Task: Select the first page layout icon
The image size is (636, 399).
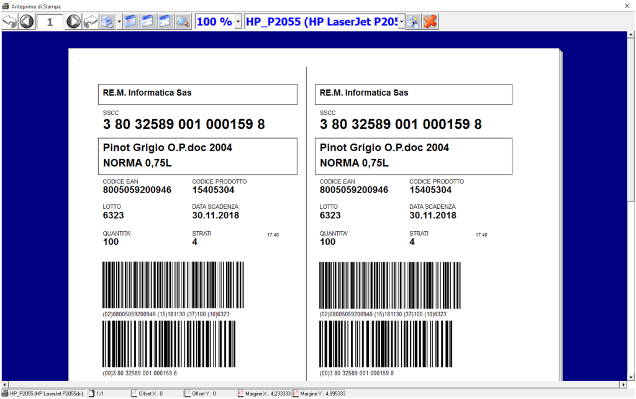Action: [130, 22]
